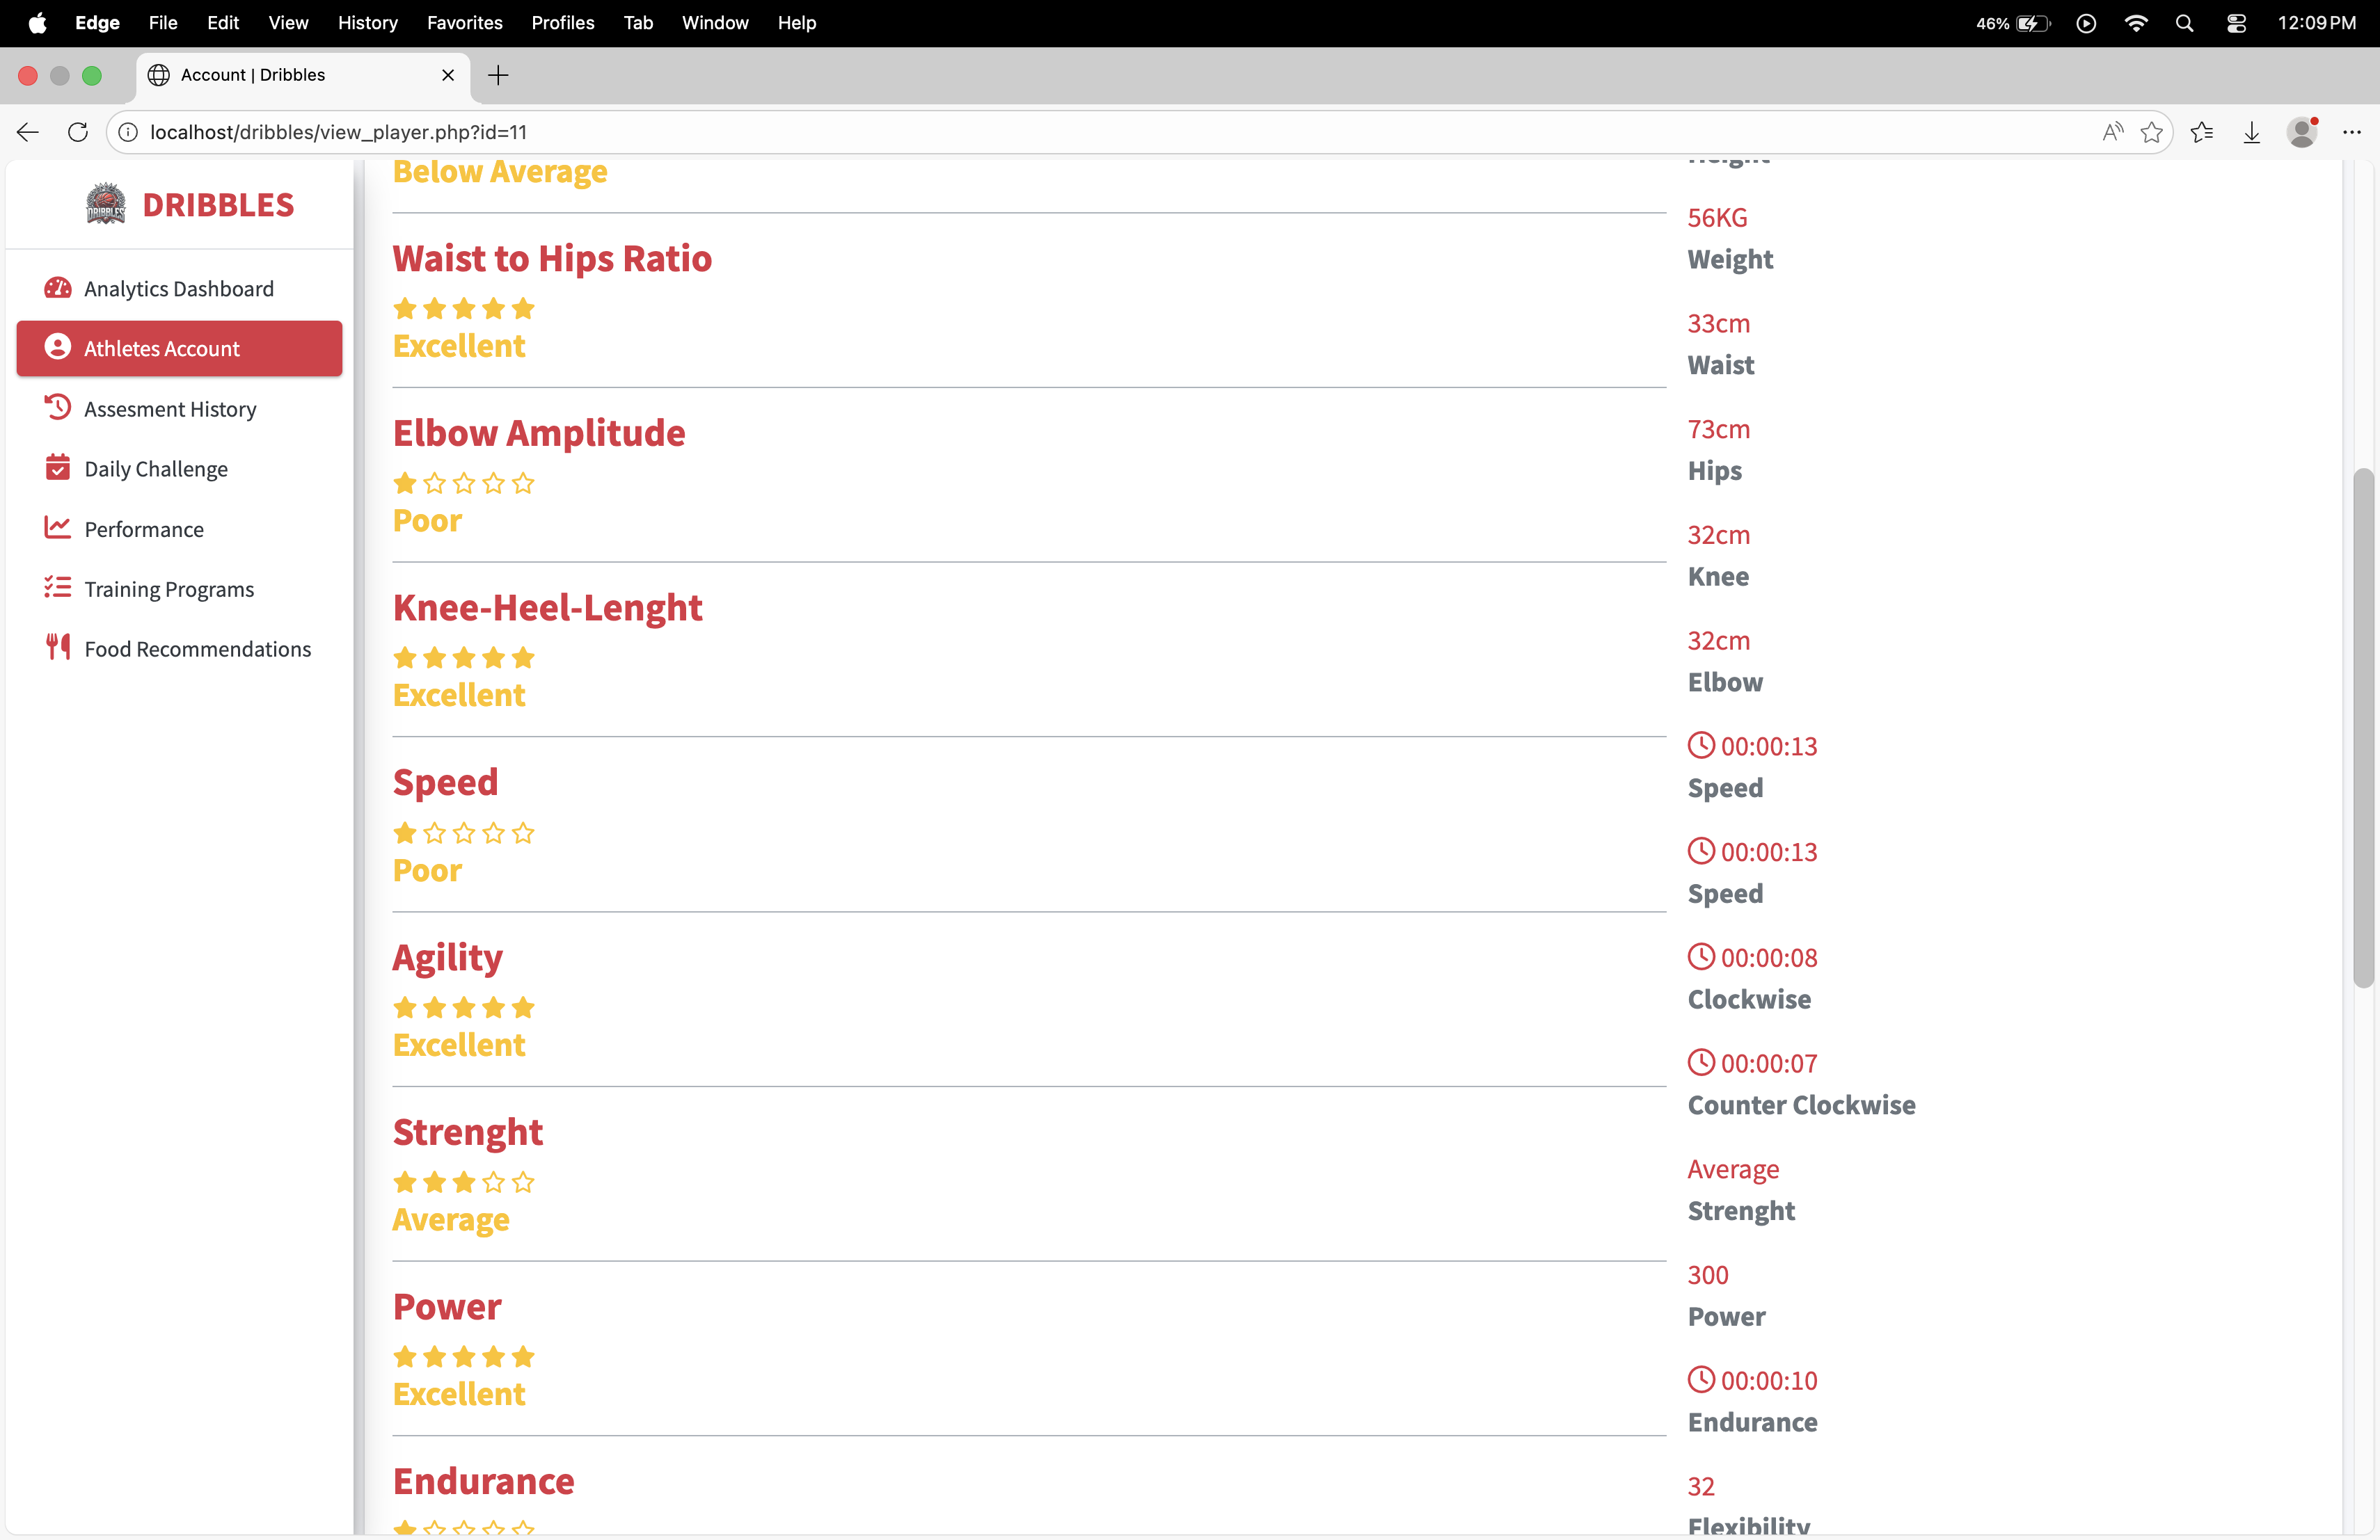The width and height of the screenshot is (2380, 1540).
Task: Click the Training Programs list icon
Action: click(x=58, y=588)
